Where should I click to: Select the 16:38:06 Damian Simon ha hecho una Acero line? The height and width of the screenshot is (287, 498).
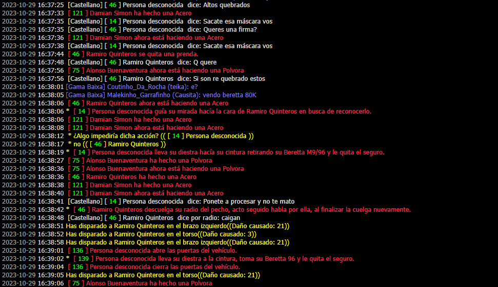(x=96, y=120)
